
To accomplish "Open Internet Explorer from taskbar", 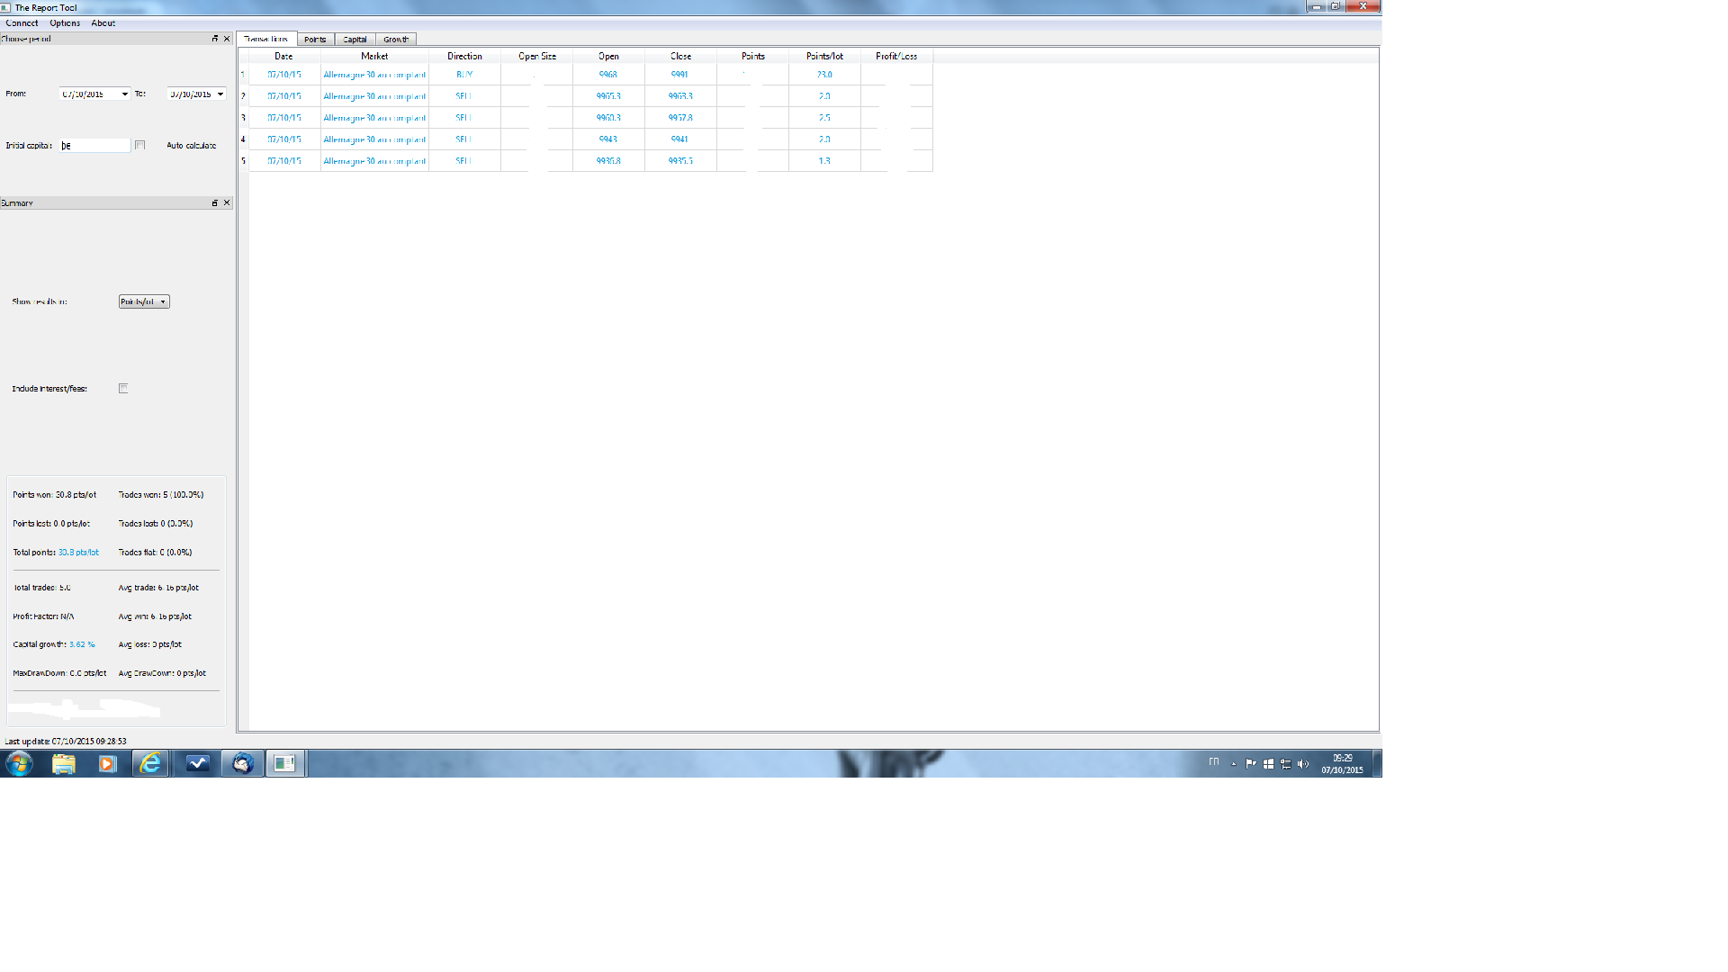I will coord(150,763).
